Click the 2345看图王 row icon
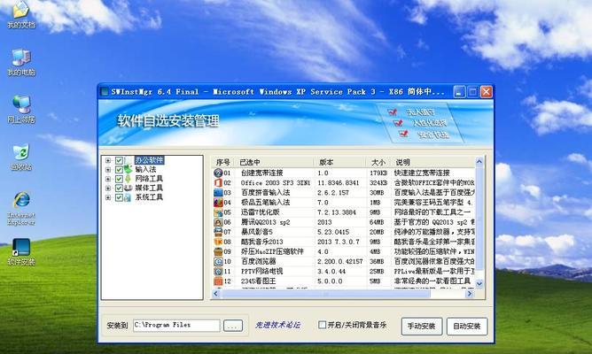Screen dimensions: 592x354 point(218,281)
